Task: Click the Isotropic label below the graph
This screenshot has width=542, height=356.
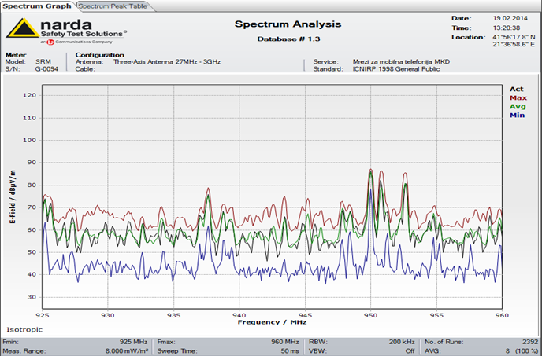Action: (x=24, y=329)
